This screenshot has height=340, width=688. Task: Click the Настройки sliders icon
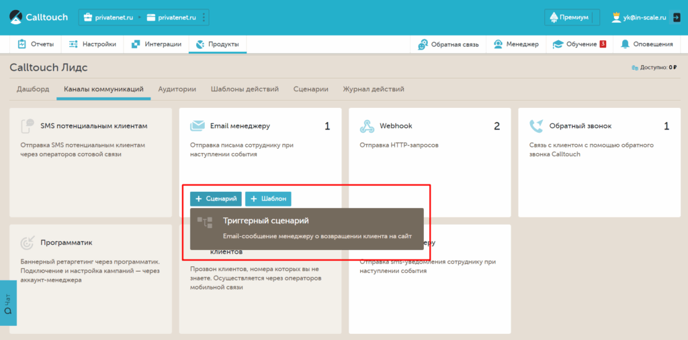pos(73,44)
